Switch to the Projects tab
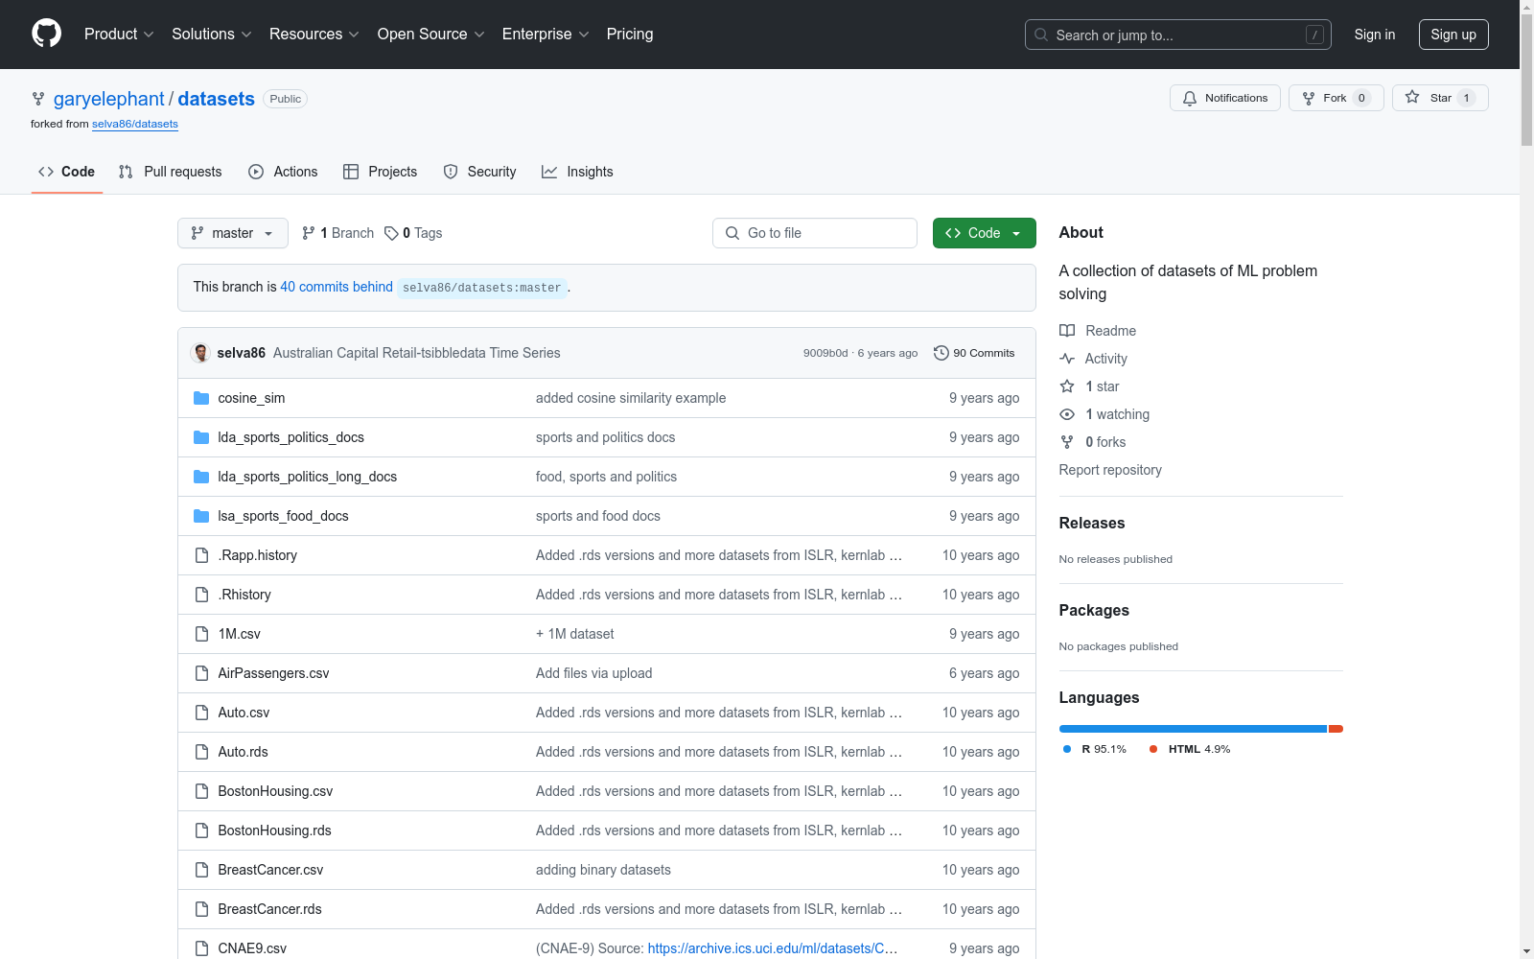The height and width of the screenshot is (959, 1534). tap(380, 172)
